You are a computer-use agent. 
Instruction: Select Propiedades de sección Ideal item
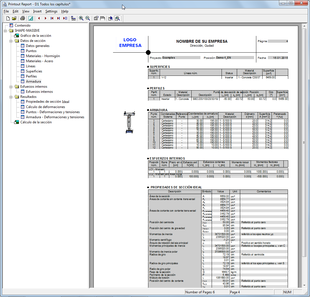pos(47,102)
